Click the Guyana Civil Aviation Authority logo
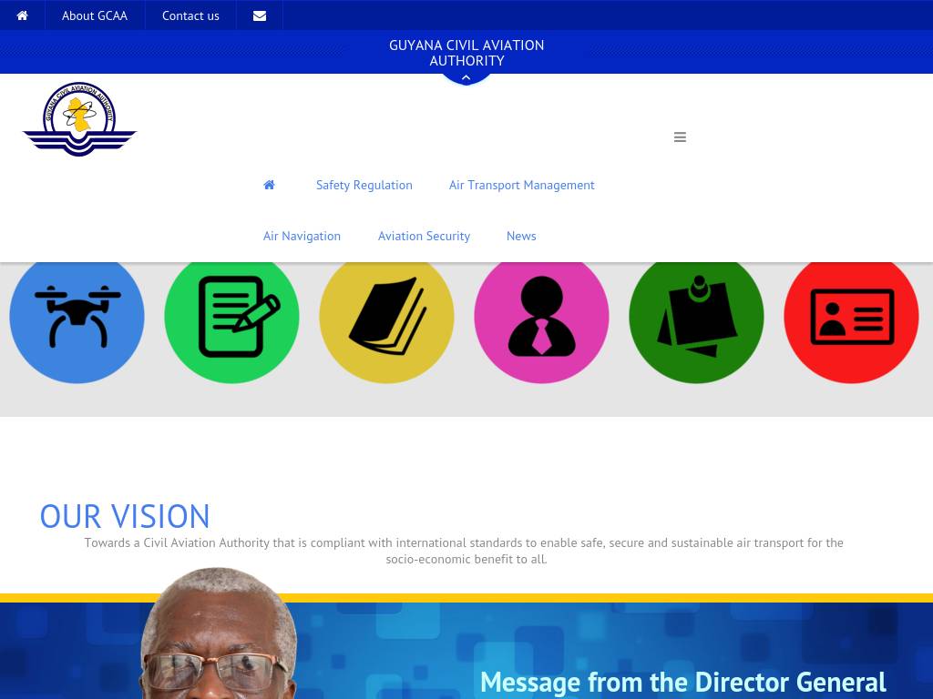The height and width of the screenshot is (699, 933). coord(79,119)
